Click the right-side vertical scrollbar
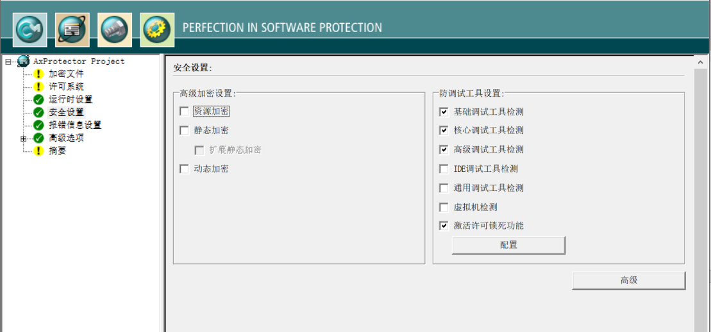 pos(701,192)
